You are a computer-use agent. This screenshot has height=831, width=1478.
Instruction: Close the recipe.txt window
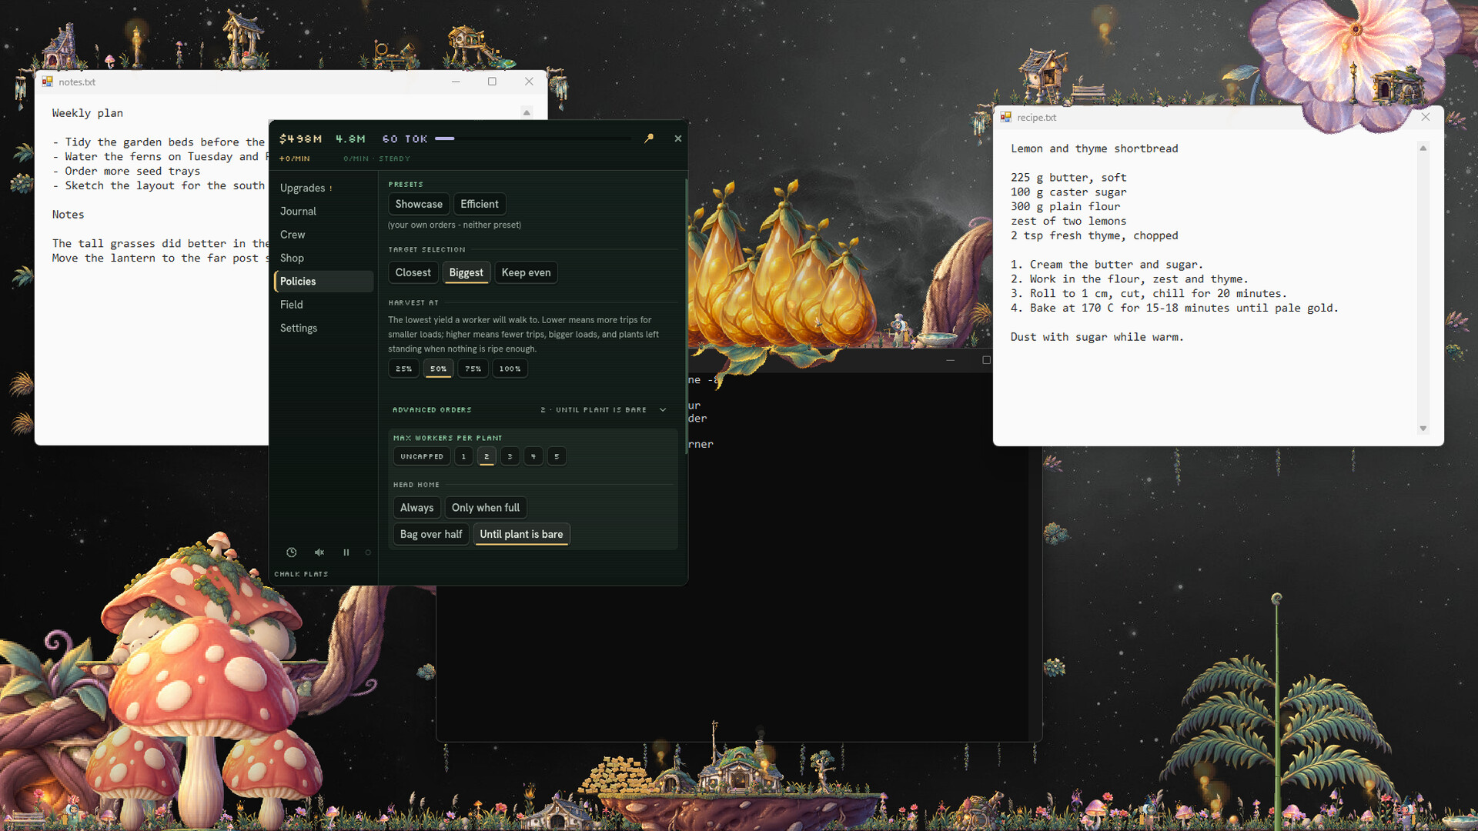pyautogui.click(x=1426, y=117)
